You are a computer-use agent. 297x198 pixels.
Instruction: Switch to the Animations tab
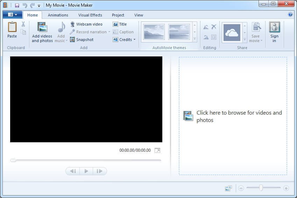click(58, 15)
